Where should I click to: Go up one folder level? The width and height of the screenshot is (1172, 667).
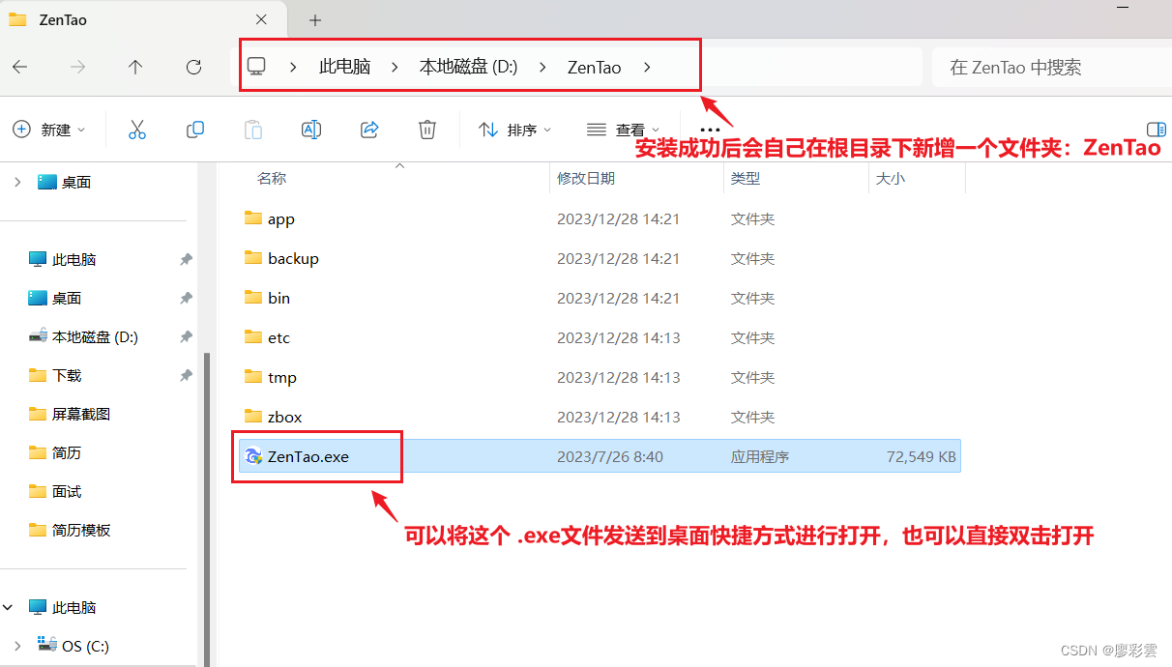pyautogui.click(x=135, y=67)
